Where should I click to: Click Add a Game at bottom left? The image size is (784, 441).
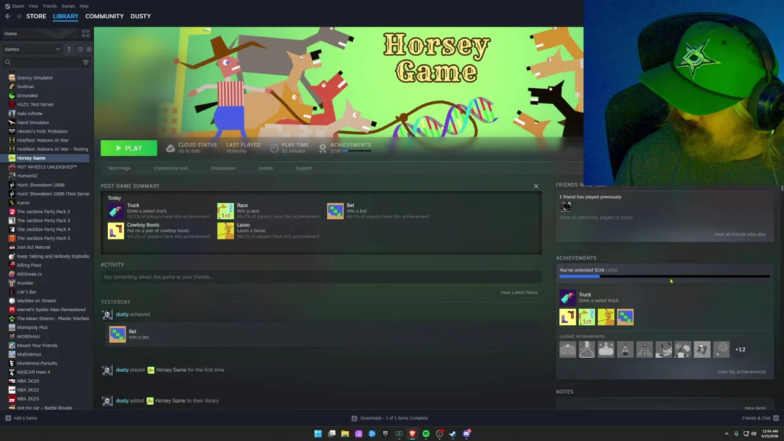[x=21, y=418]
